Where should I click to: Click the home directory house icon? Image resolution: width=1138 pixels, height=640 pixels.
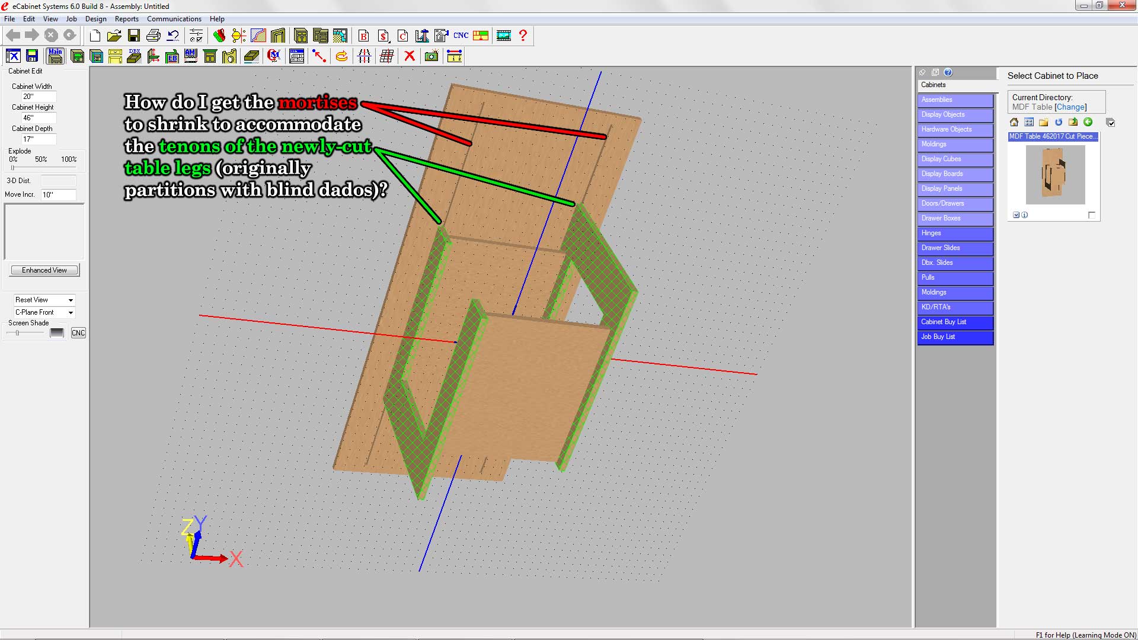pos(1014,122)
